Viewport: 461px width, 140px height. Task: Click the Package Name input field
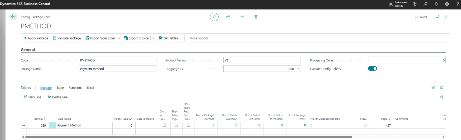tap(117, 69)
